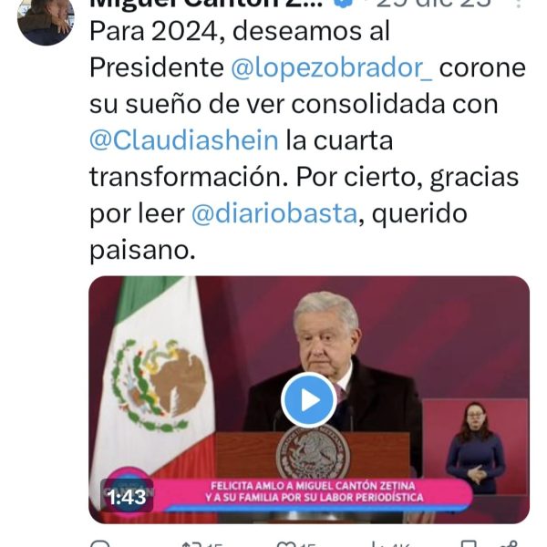Viewport: 547px width, 547px height.
Task: Open the @diariobasta mention
Action: [274, 213]
